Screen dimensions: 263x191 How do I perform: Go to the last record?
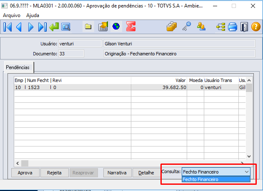point(42,27)
